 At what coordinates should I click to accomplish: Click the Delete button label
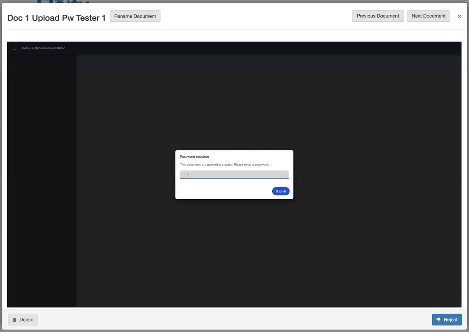pos(26,320)
